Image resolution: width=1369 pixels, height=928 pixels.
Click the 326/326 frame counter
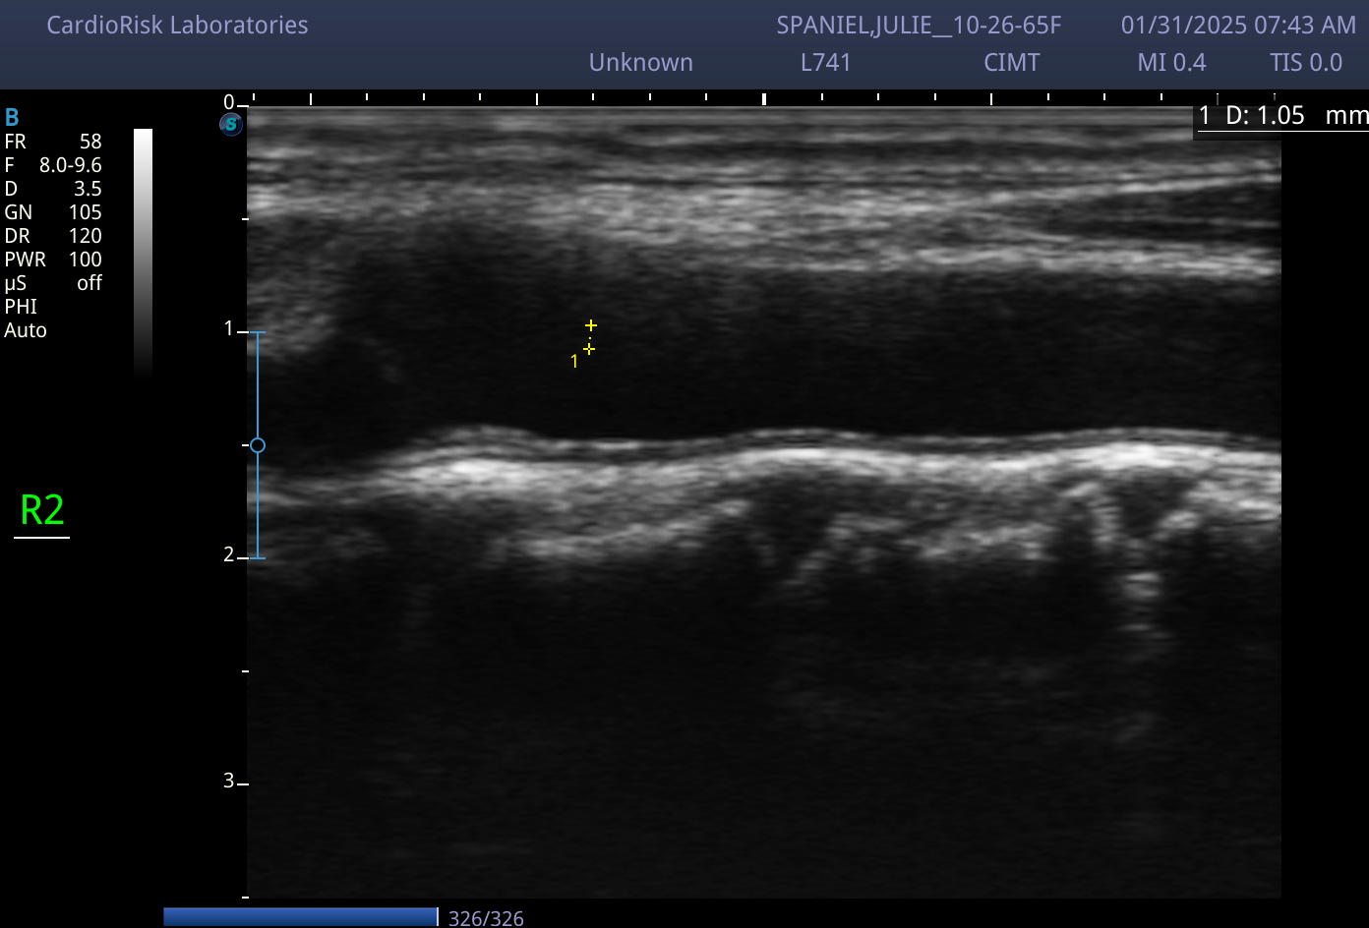486,918
